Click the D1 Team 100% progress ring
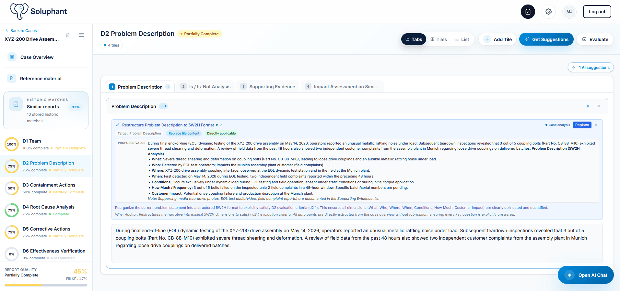The height and width of the screenshot is (291, 620). pos(12,144)
